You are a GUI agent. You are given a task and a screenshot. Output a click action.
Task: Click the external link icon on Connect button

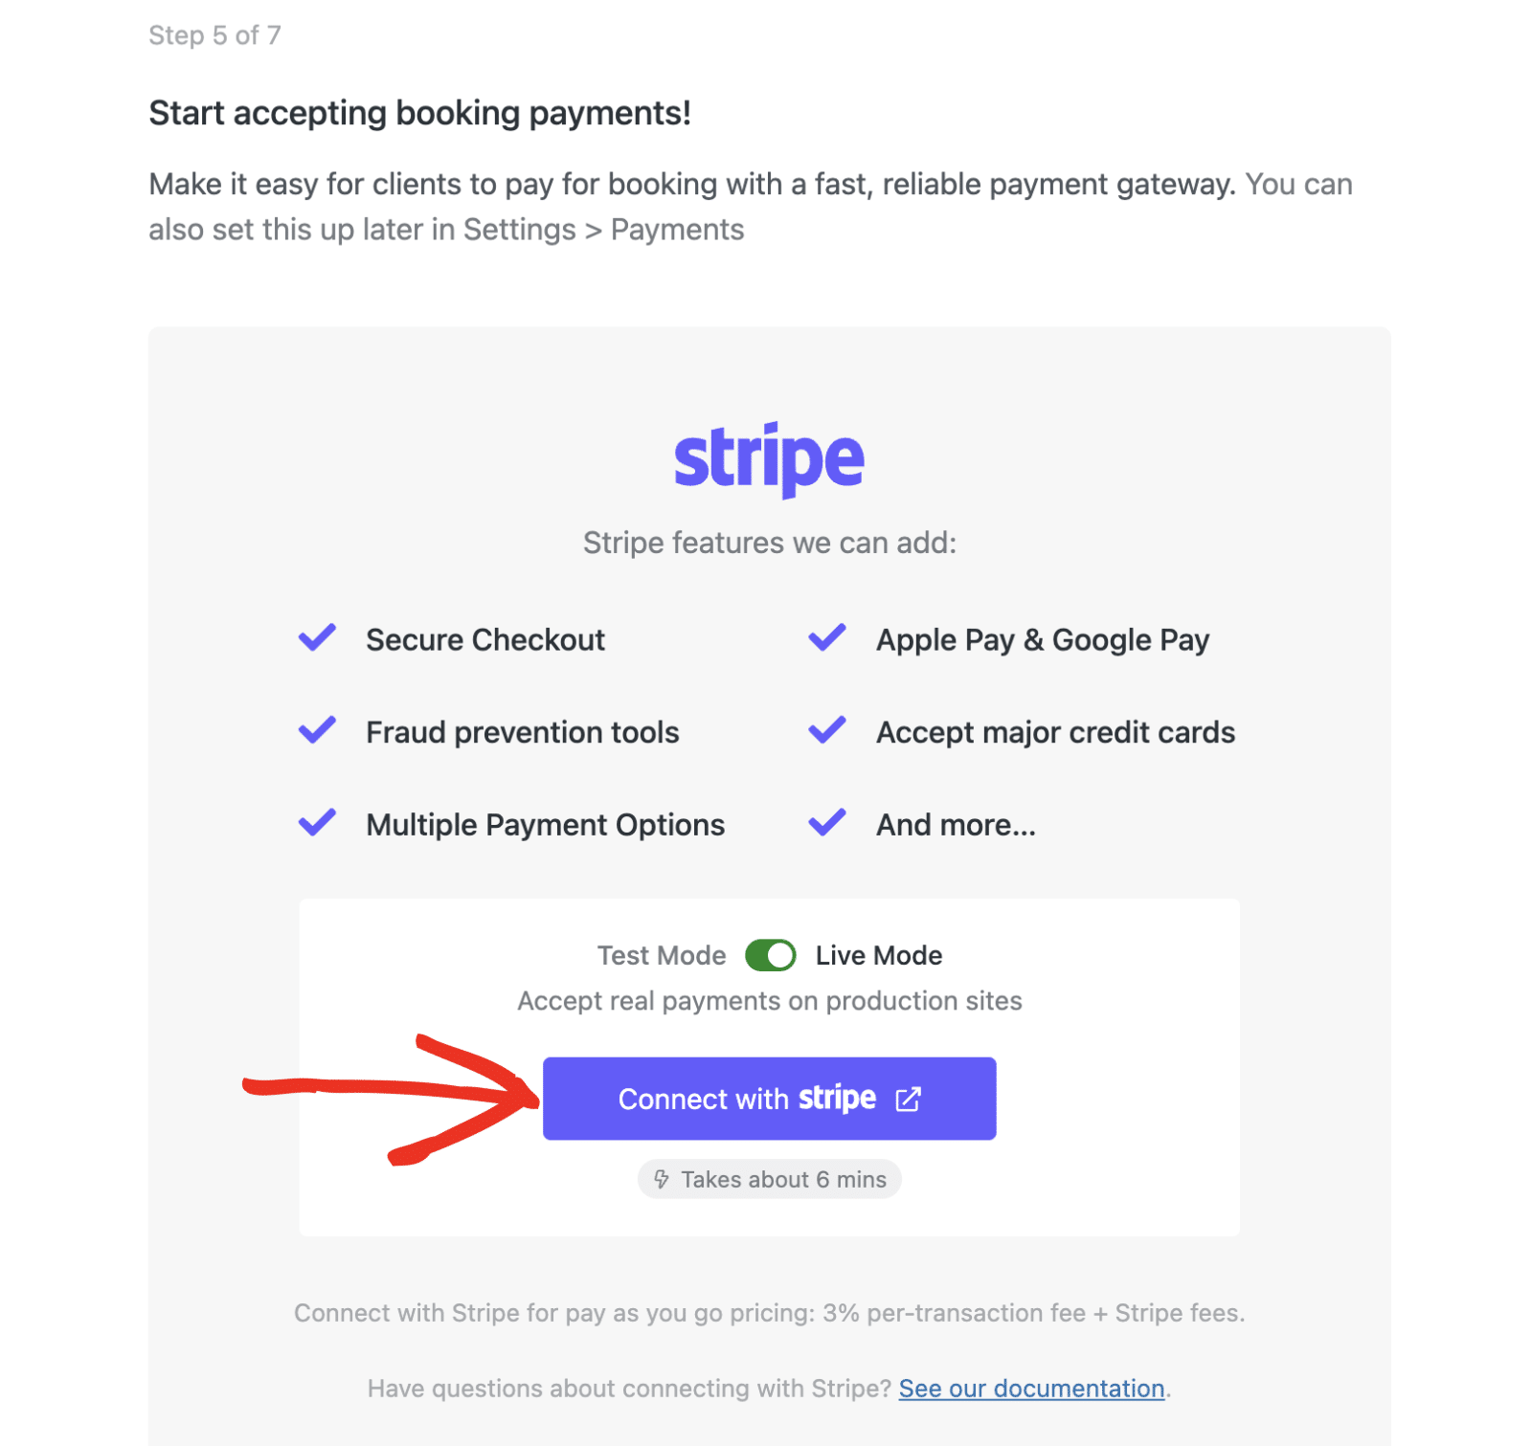click(x=908, y=1098)
